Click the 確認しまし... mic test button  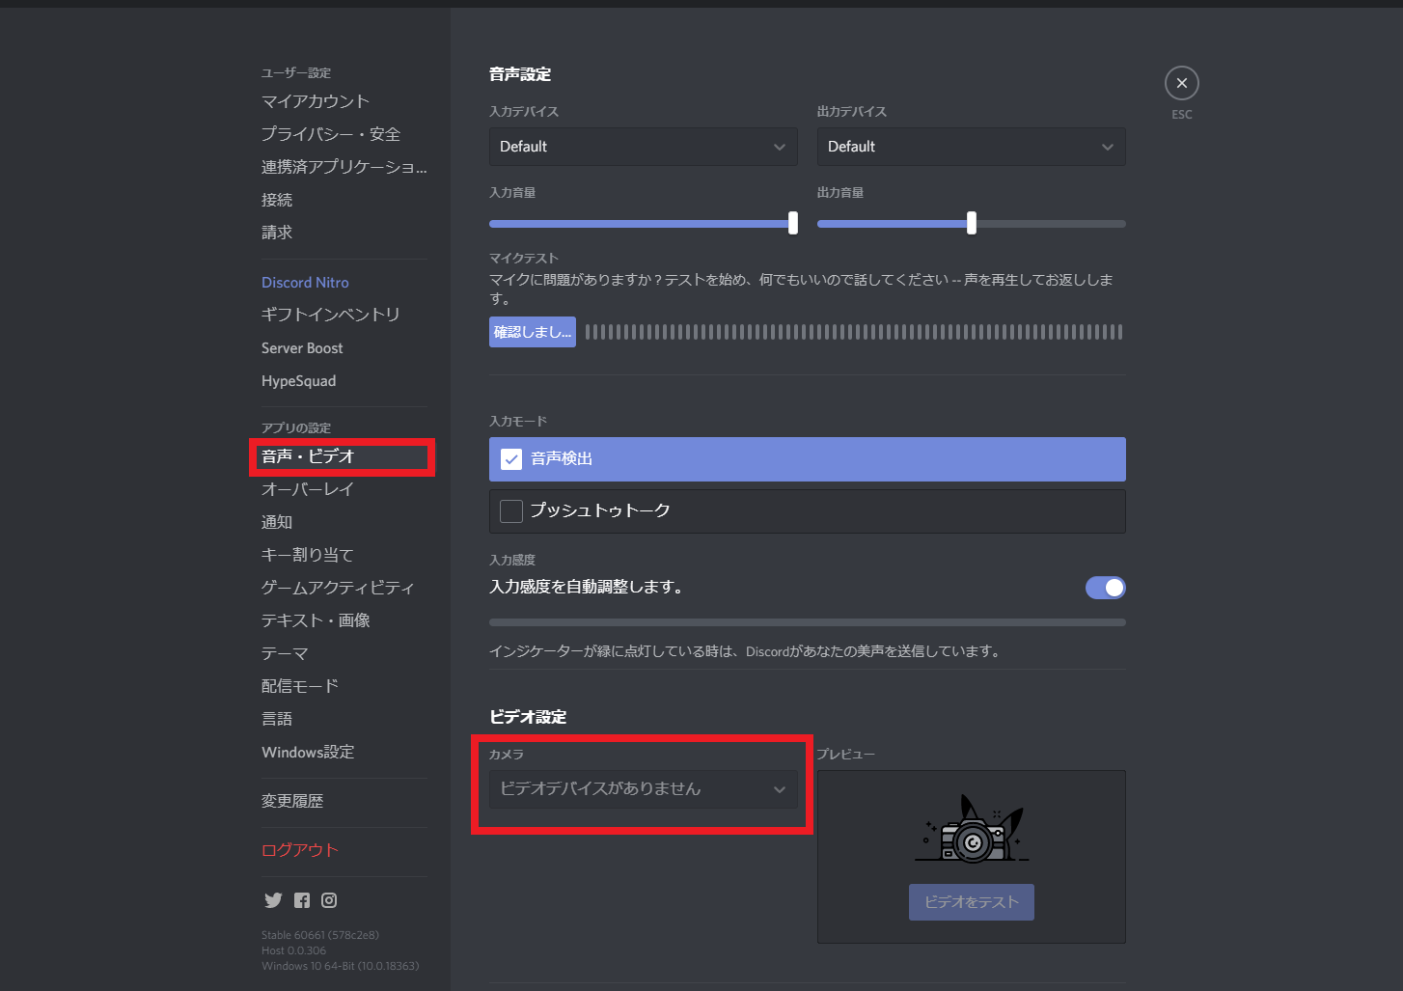point(533,332)
